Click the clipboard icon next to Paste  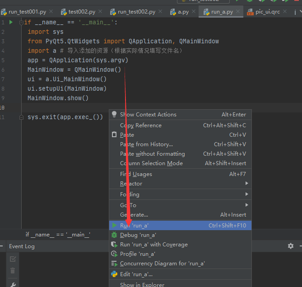pos(114,134)
